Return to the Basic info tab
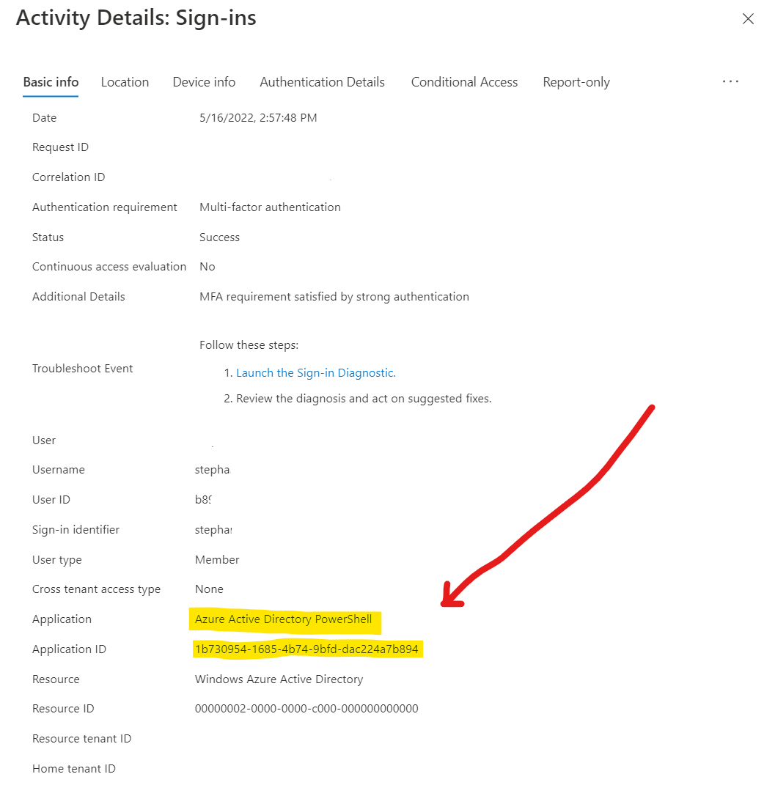Viewport: 764px width, 785px height. (x=50, y=82)
